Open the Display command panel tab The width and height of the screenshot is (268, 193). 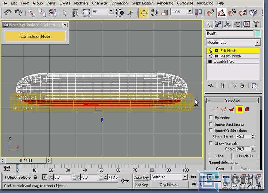[x=247, y=24]
